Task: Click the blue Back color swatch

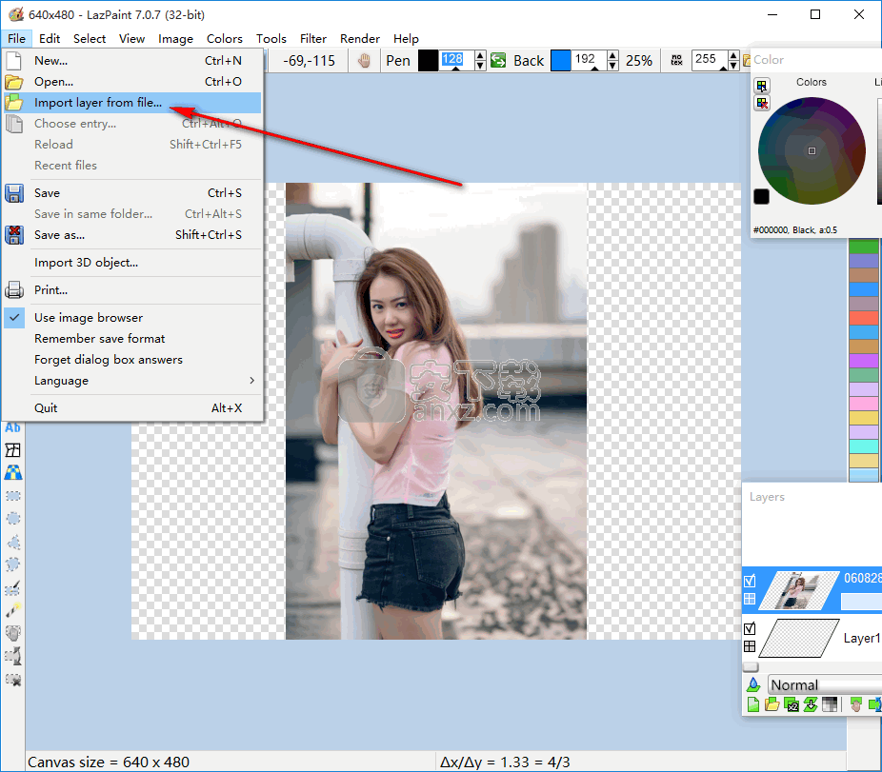Action: point(561,60)
